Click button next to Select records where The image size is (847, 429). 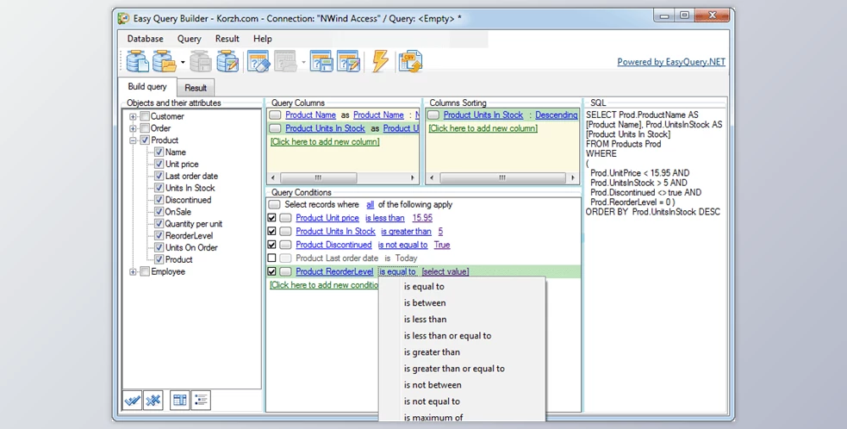(x=274, y=205)
